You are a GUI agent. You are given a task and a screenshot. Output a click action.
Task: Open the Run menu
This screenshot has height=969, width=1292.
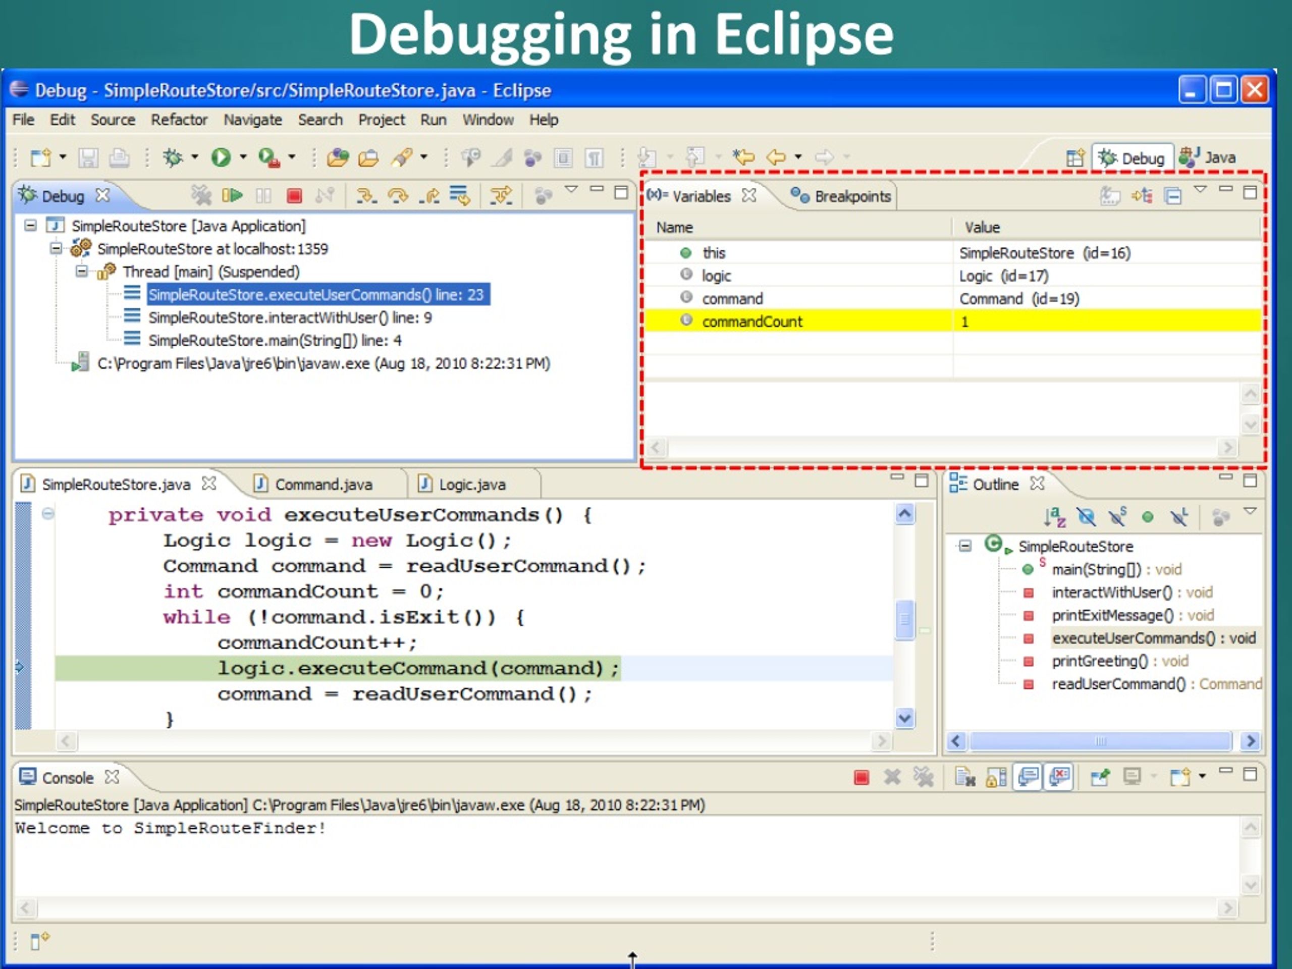[434, 120]
